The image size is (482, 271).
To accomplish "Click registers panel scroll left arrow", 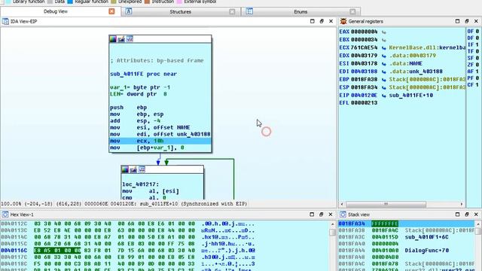I will coord(342,204).
